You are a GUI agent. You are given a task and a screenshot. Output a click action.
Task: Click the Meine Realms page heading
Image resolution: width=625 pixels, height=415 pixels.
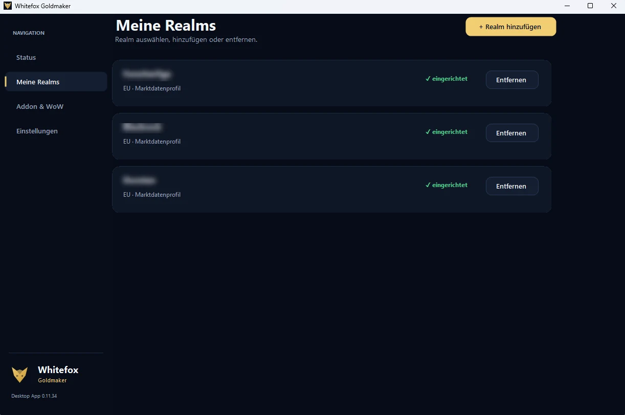[x=166, y=25]
